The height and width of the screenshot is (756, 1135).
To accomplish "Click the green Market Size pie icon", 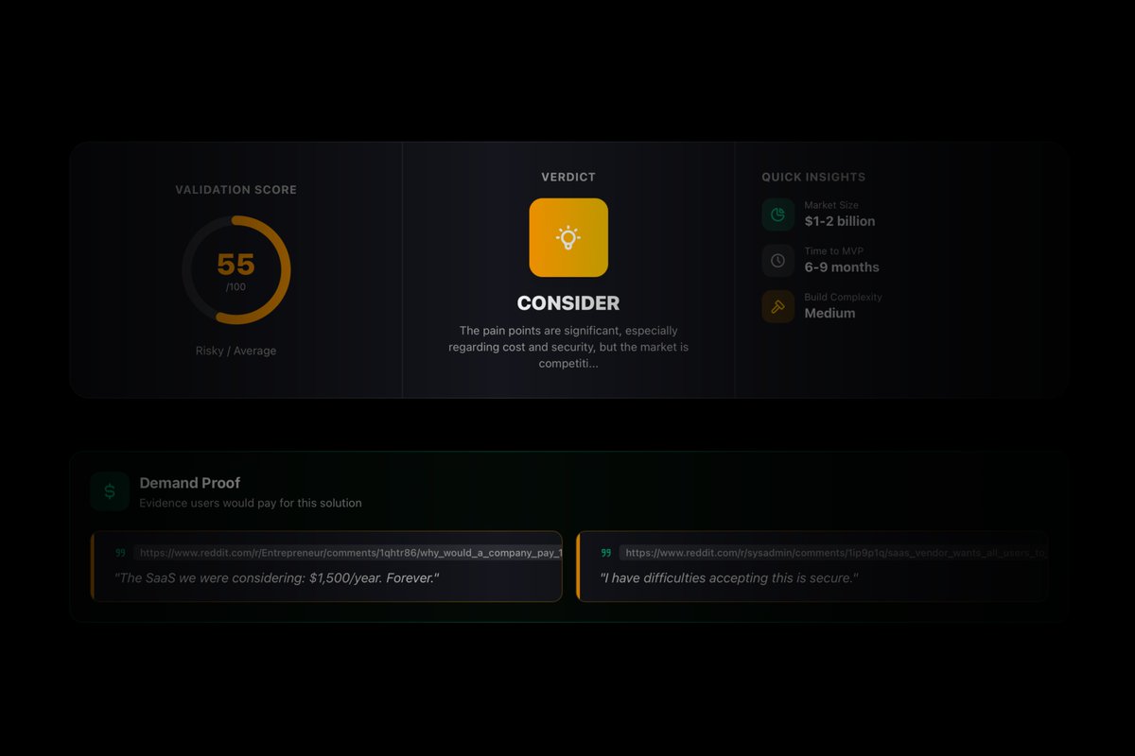I will click(x=777, y=215).
